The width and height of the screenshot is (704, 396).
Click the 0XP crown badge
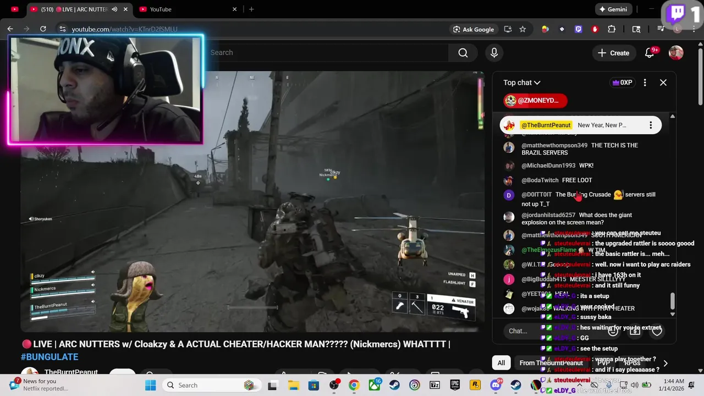[x=622, y=82]
